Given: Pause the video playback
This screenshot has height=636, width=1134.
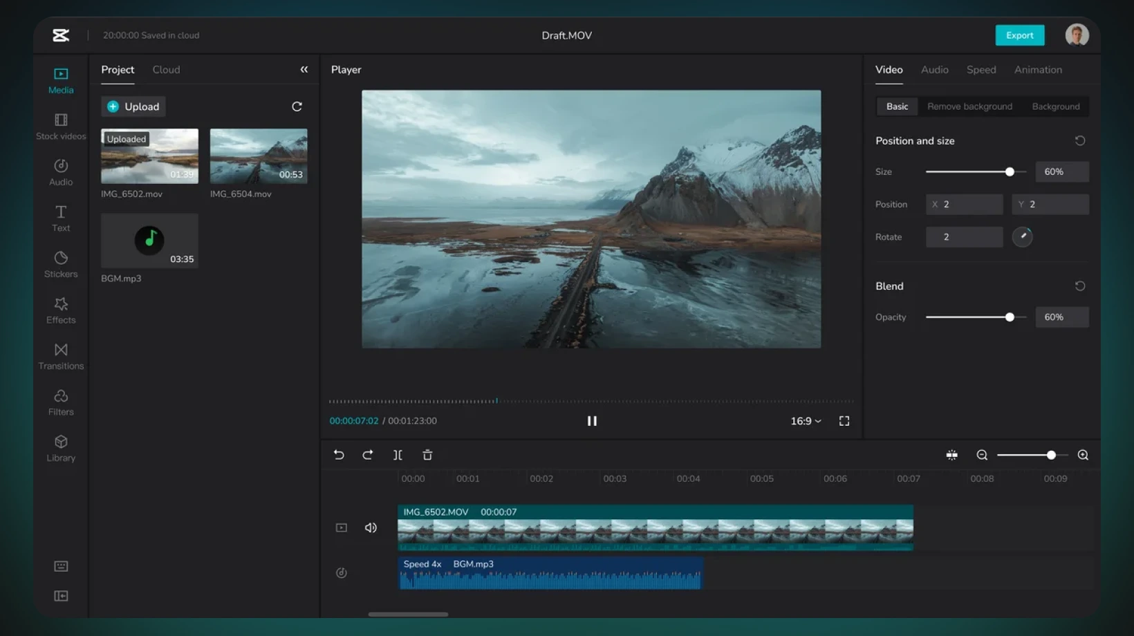Looking at the screenshot, I should point(592,421).
